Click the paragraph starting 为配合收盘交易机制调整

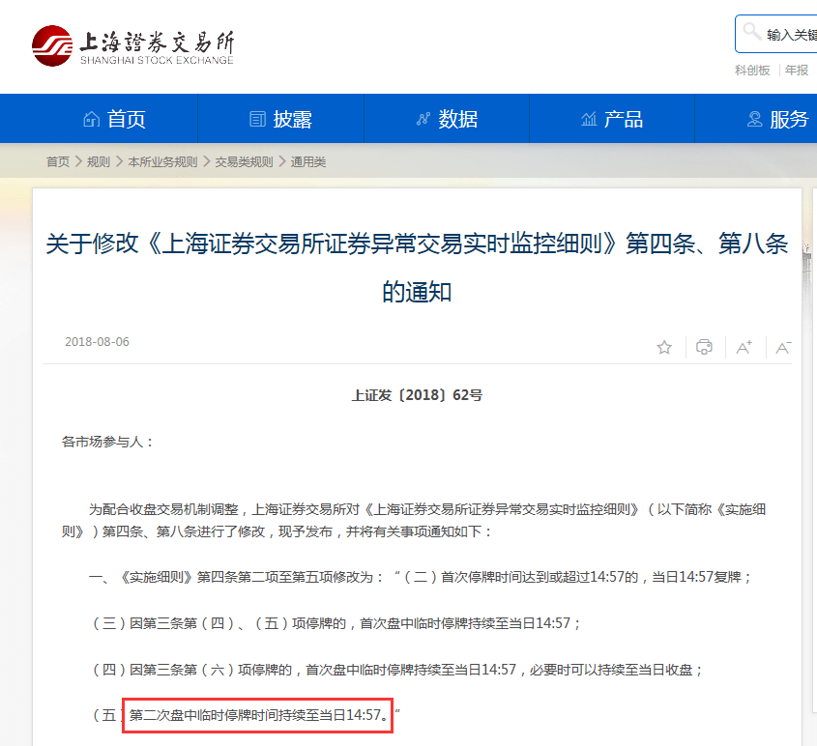pyautogui.click(x=414, y=521)
